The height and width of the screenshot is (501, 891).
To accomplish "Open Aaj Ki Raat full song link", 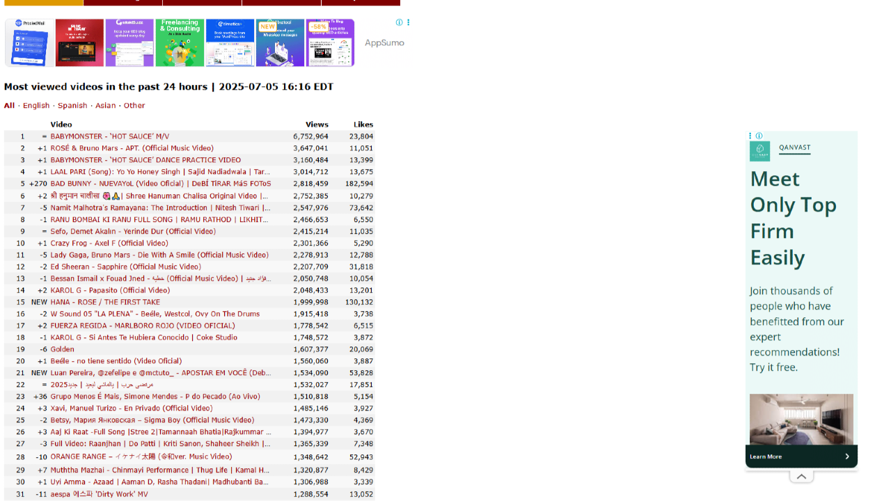I will [161, 432].
